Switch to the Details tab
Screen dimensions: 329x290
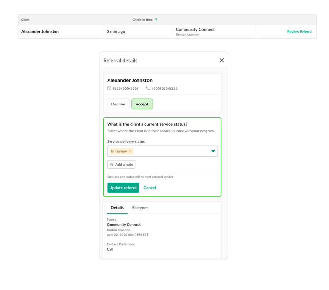117,208
